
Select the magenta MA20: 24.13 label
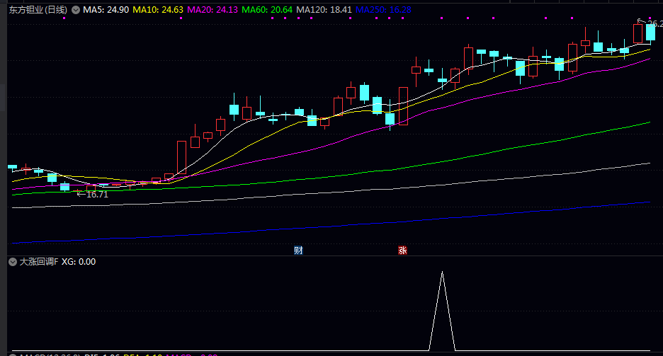click(212, 10)
